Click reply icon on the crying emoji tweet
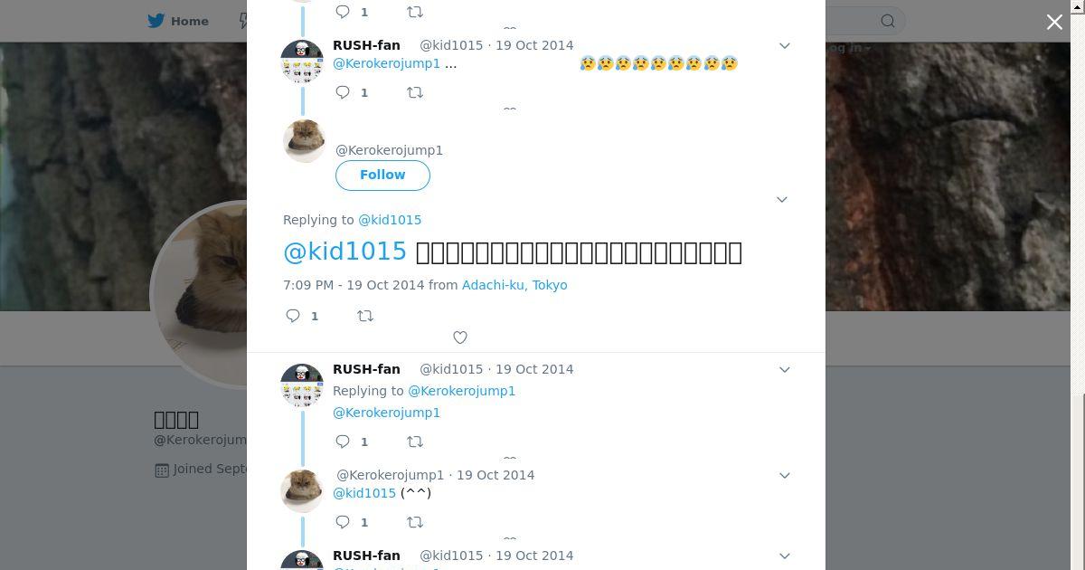The height and width of the screenshot is (570, 1085). click(x=343, y=92)
